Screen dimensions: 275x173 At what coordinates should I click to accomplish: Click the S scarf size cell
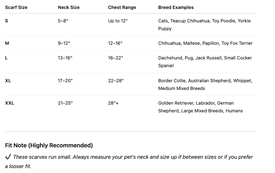pos(7,21)
